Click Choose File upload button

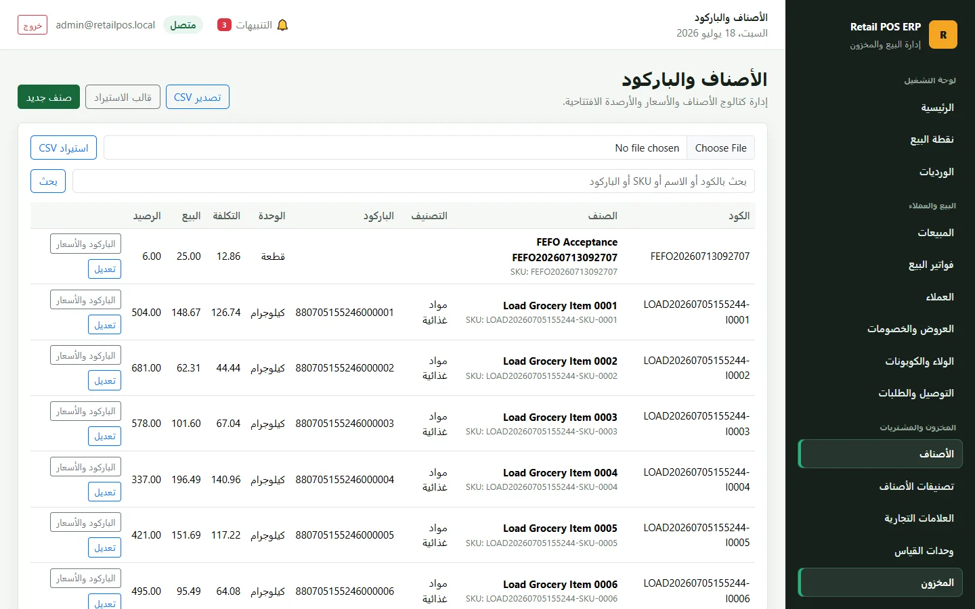[x=720, y=148]
